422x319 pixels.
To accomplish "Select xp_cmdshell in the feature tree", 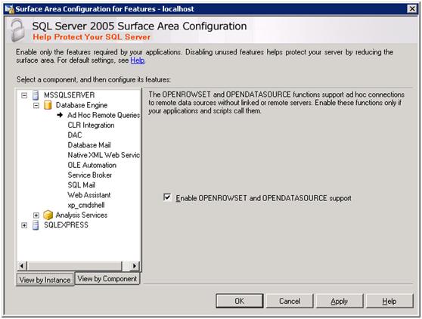I will tap(86, 205).
